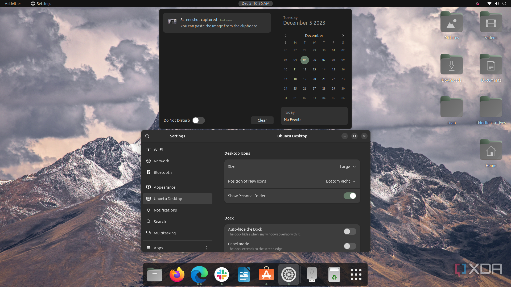This screenshot has width=511, height=287.
Task: Launch Files from the dock
Action: (x=155, y=275)
